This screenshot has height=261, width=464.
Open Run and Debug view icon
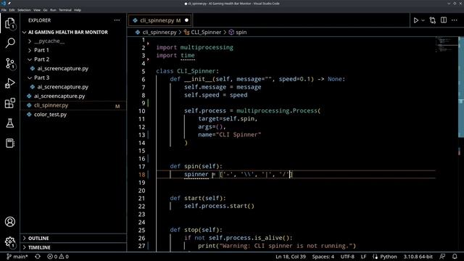pos(9,83)
